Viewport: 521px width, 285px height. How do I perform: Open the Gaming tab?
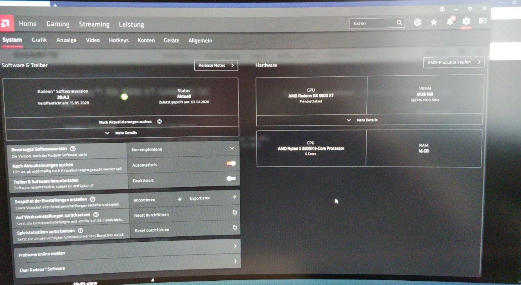58,24
